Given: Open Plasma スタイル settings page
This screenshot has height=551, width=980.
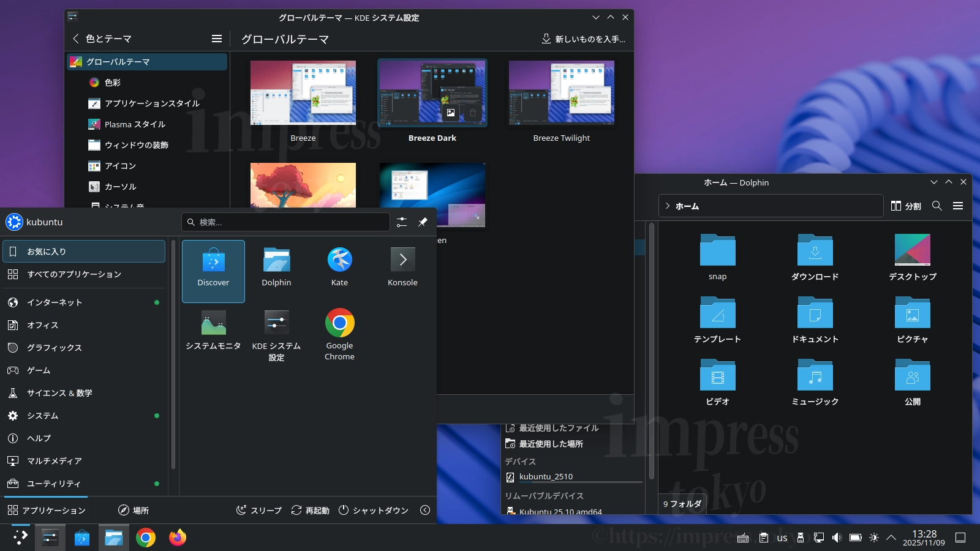Looking at the screenshot, I should (147, 124).
